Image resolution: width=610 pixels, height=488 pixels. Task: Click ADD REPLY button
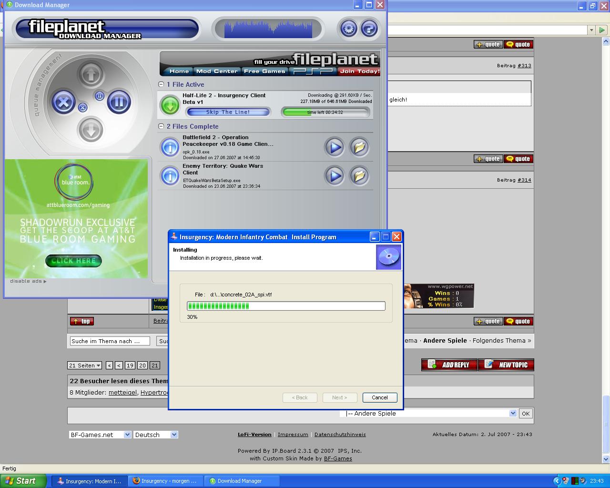tap(449, 365)
